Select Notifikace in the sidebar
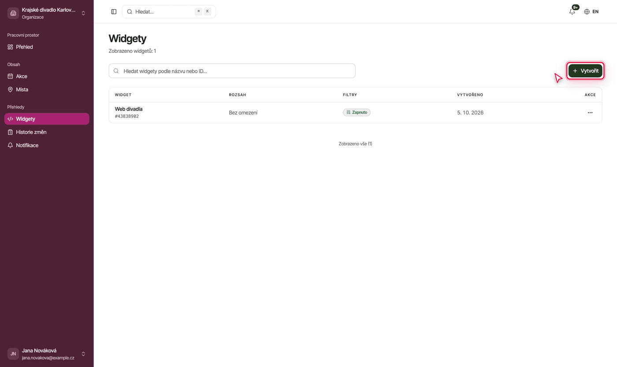 click(x=47, y=145)
